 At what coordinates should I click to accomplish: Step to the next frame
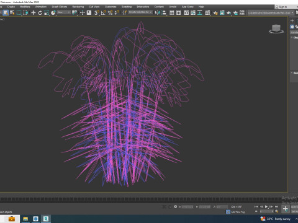coord(271,207)
